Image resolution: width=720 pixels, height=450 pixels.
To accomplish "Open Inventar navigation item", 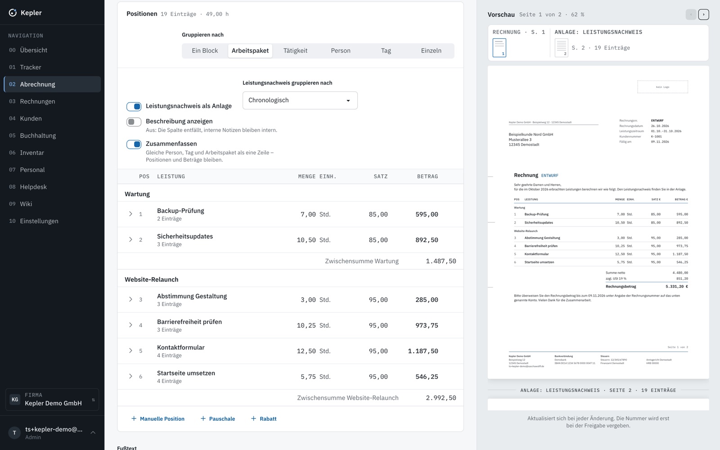I will point(52,153).
